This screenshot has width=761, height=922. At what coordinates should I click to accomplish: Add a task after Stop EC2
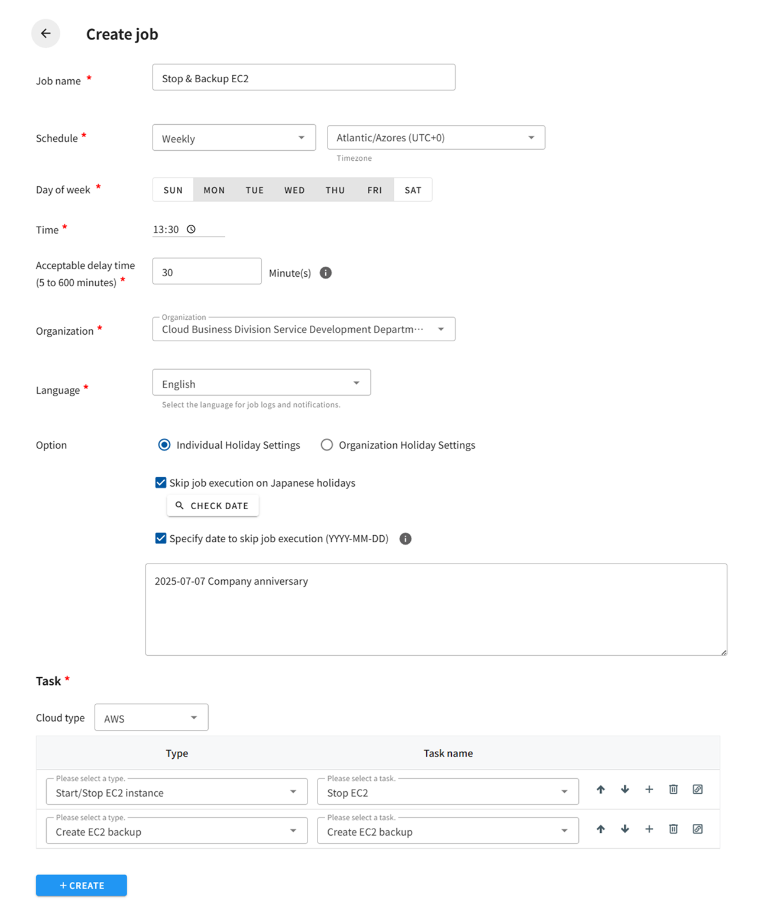(649, 790)
